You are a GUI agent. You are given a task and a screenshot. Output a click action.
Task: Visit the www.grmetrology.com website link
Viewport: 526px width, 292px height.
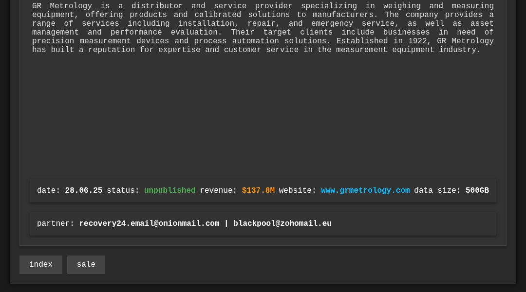pos(365,190)
